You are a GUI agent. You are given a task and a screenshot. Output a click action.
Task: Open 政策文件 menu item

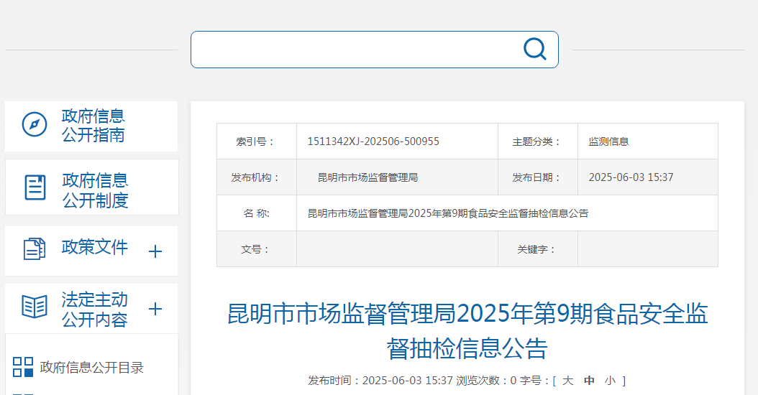coord(94,247)
